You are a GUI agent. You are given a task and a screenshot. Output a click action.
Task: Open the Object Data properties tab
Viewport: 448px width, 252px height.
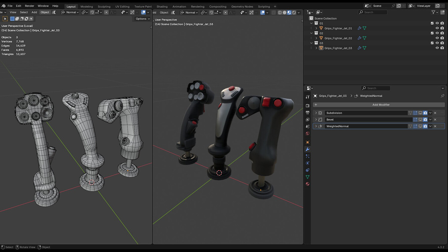[307, 177]
